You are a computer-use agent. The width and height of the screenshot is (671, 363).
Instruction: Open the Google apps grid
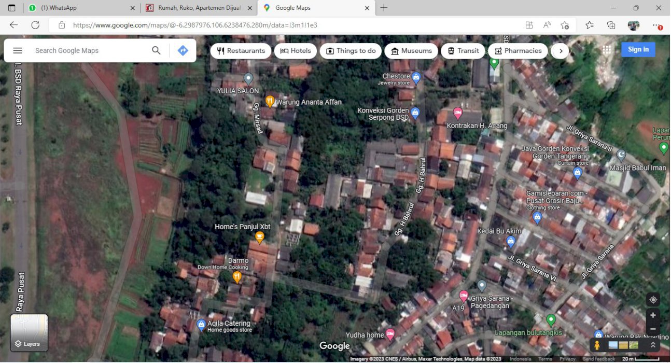click(x=607, y=50)
